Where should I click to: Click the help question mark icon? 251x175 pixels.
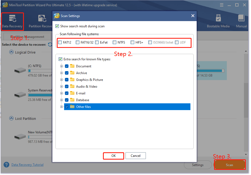pyautogui.click(x=6, y=164)
